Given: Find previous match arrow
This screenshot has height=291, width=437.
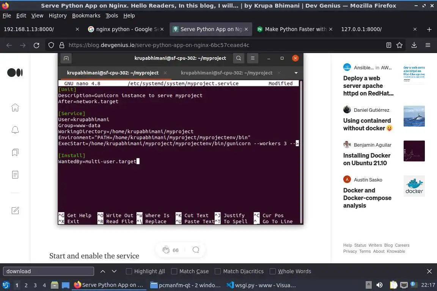Looking at the screenshot, I should tap(102, 271).
